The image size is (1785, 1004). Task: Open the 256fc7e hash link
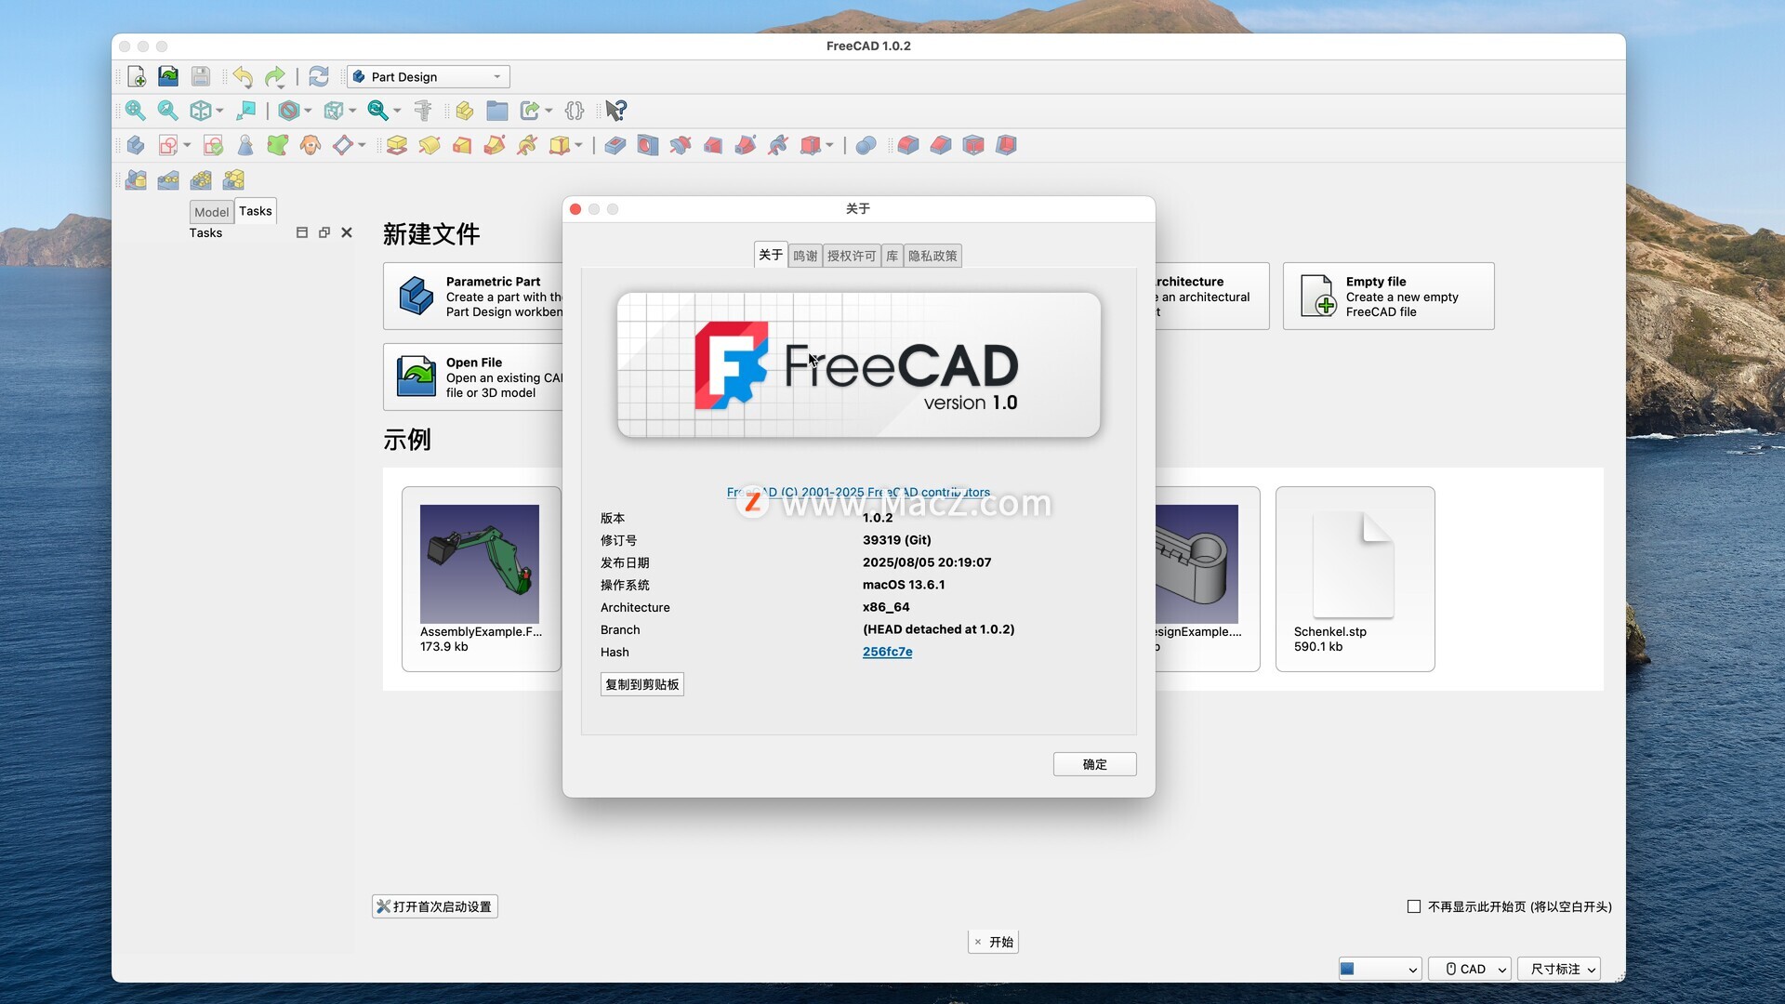(x=888, y=652)
